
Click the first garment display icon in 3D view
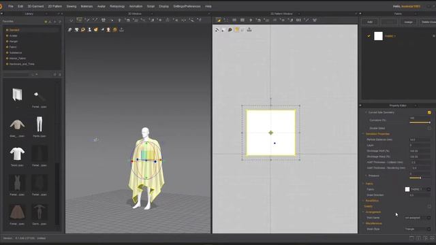pos(70,30)
